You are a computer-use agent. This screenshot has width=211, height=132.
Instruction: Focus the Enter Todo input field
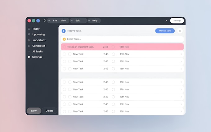point(122,39)
